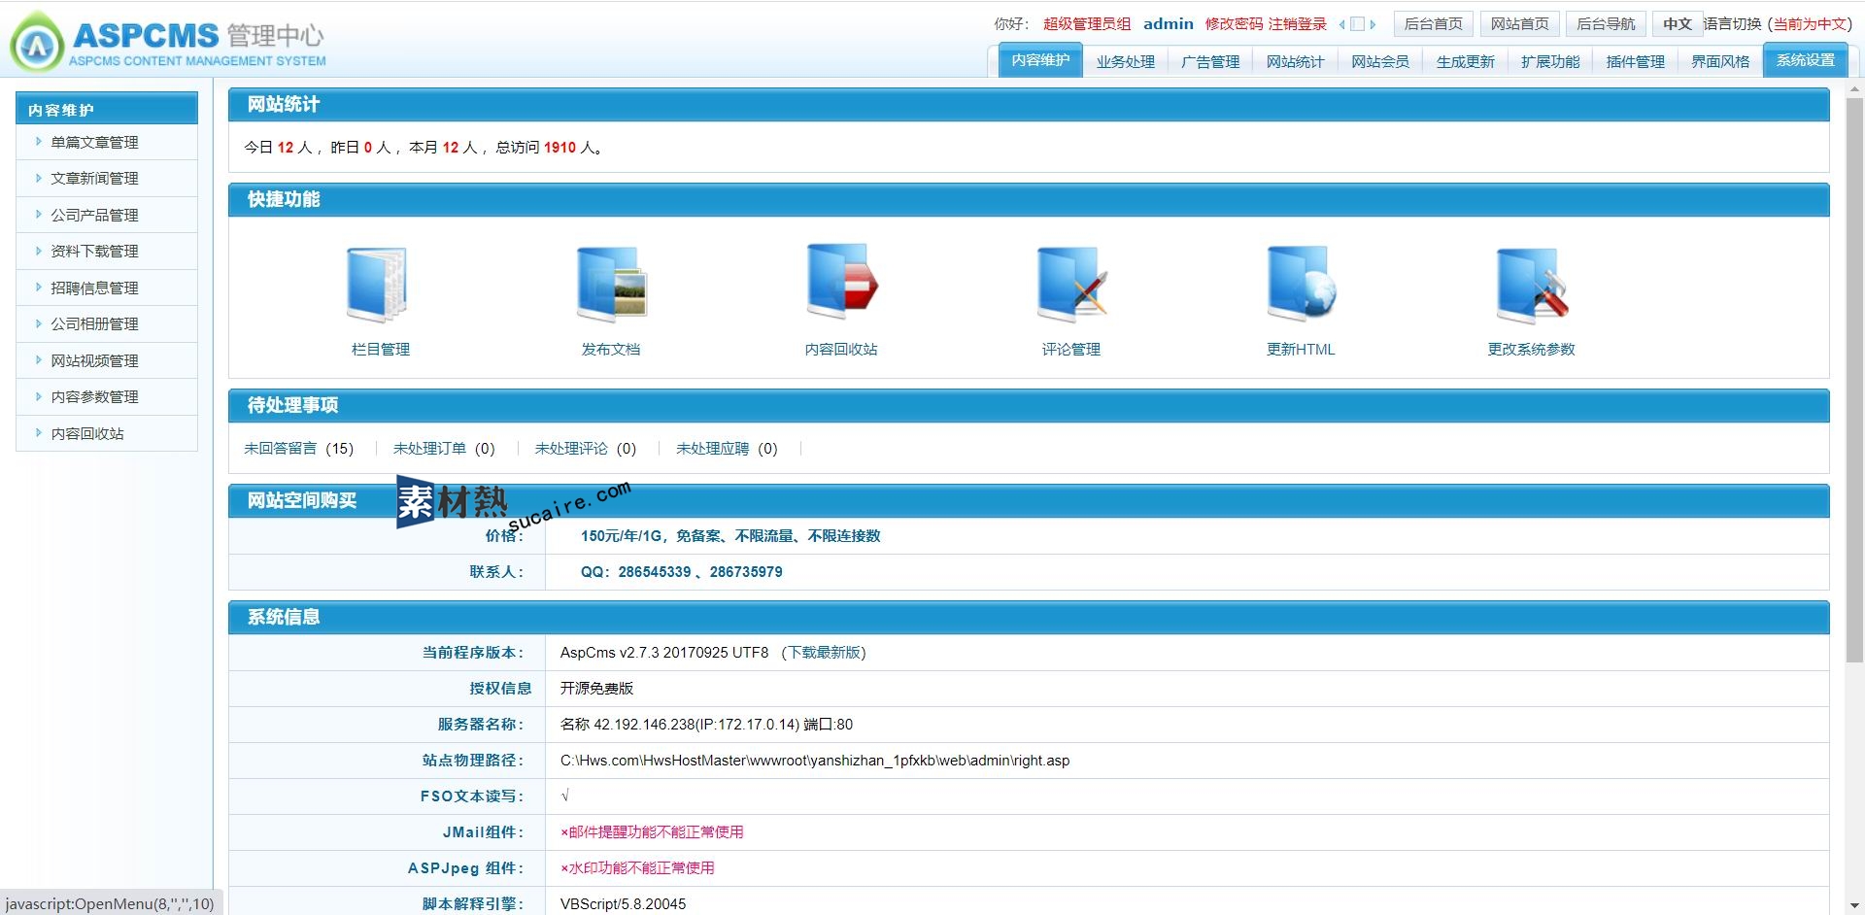
Task: Click the vertical scrollbar thumb
Action: click(1854, 379)
